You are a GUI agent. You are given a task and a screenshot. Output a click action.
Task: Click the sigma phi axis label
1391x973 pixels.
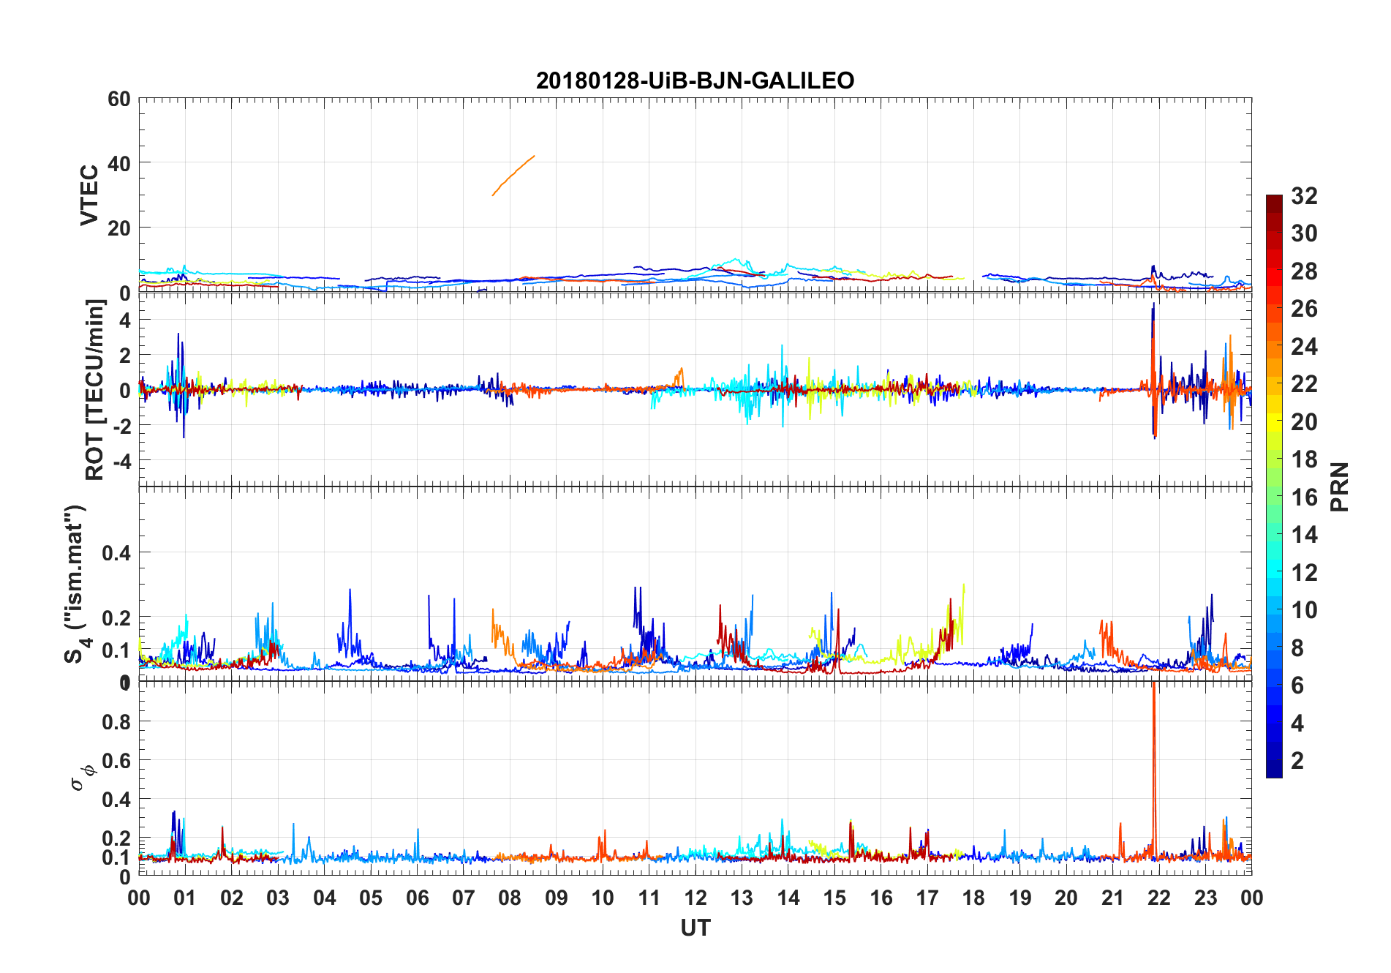82,777
